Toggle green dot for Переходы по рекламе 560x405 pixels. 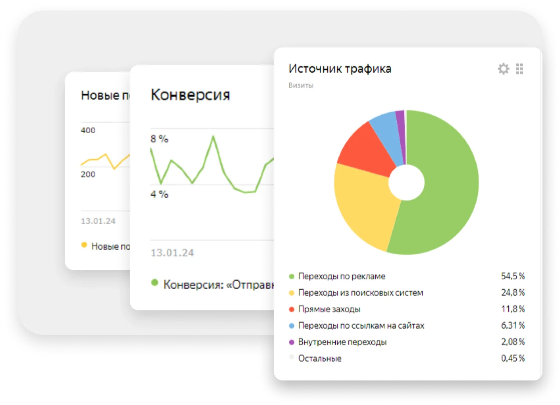pos(291,277)
